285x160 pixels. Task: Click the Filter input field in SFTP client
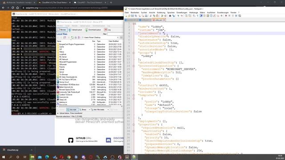115,34
